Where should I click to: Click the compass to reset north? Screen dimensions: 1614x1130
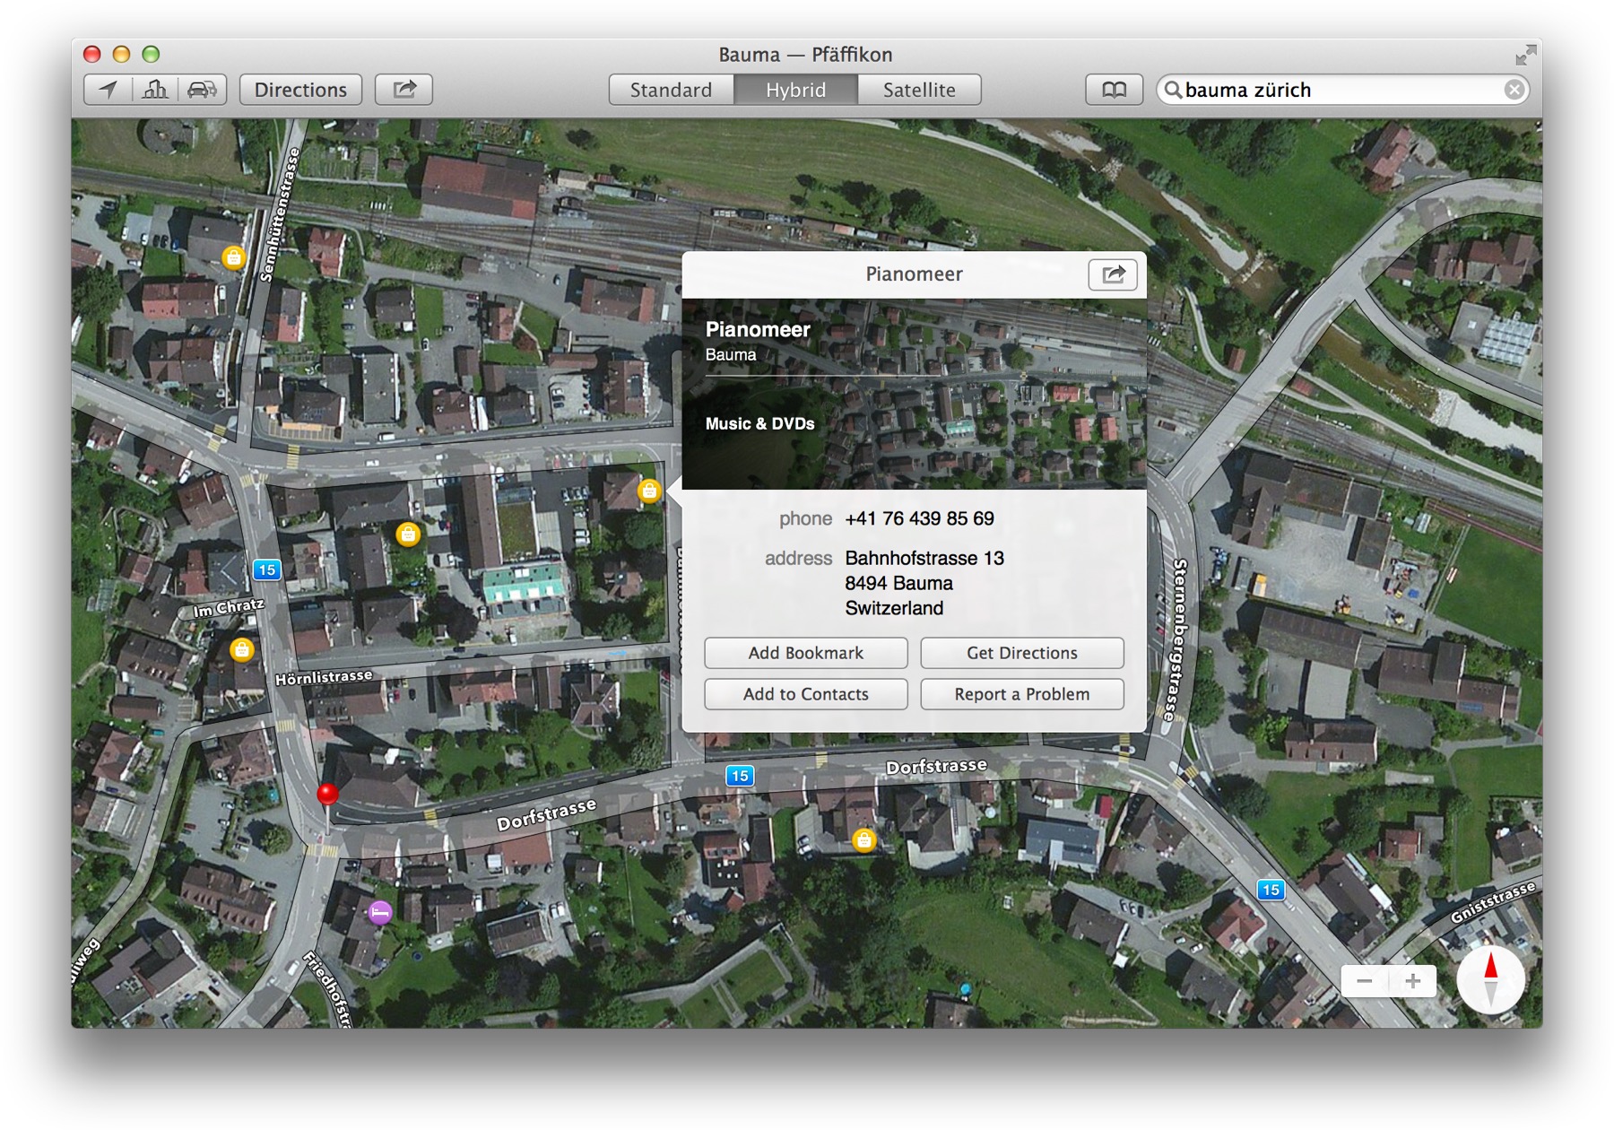(x=1490, y=980)
